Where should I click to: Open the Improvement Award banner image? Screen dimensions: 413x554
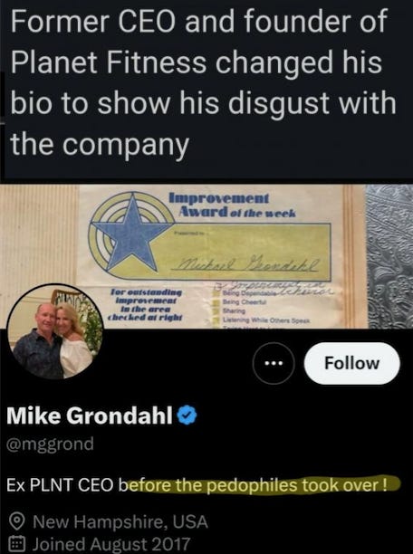pyautogui.click(x=206, y=256)
